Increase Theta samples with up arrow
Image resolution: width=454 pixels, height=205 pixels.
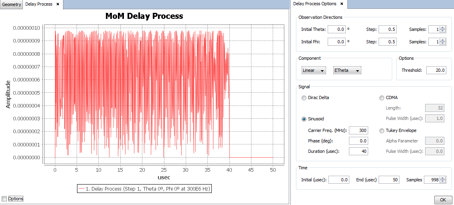pyautogui.click(x=443, y=28)
